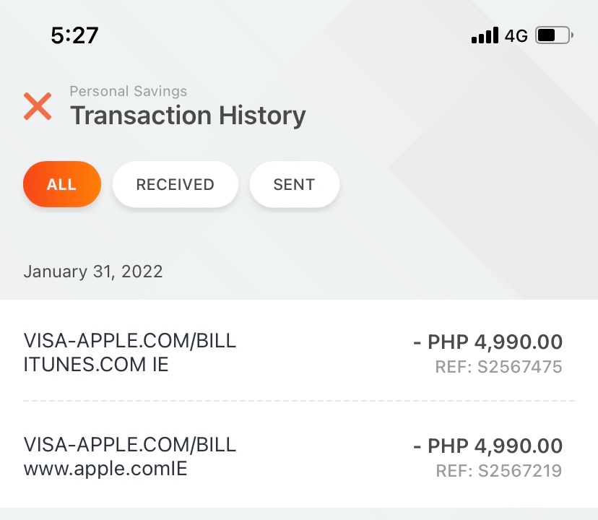This screenshot has height=520, width=598.
Task: Select reference REF: S2567219
Action: (x=498, y=470)
